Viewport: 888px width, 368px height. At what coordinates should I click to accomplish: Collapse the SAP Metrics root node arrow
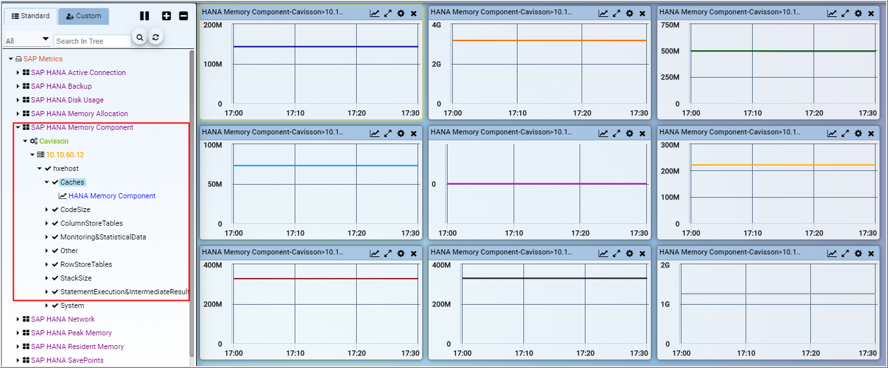tap(11, 59)
